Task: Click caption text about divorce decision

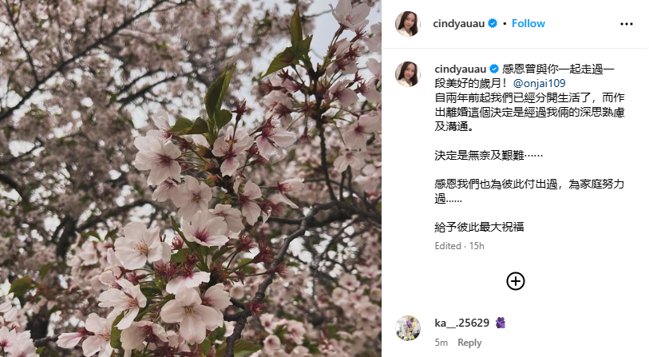Action: tap(529, 113)
